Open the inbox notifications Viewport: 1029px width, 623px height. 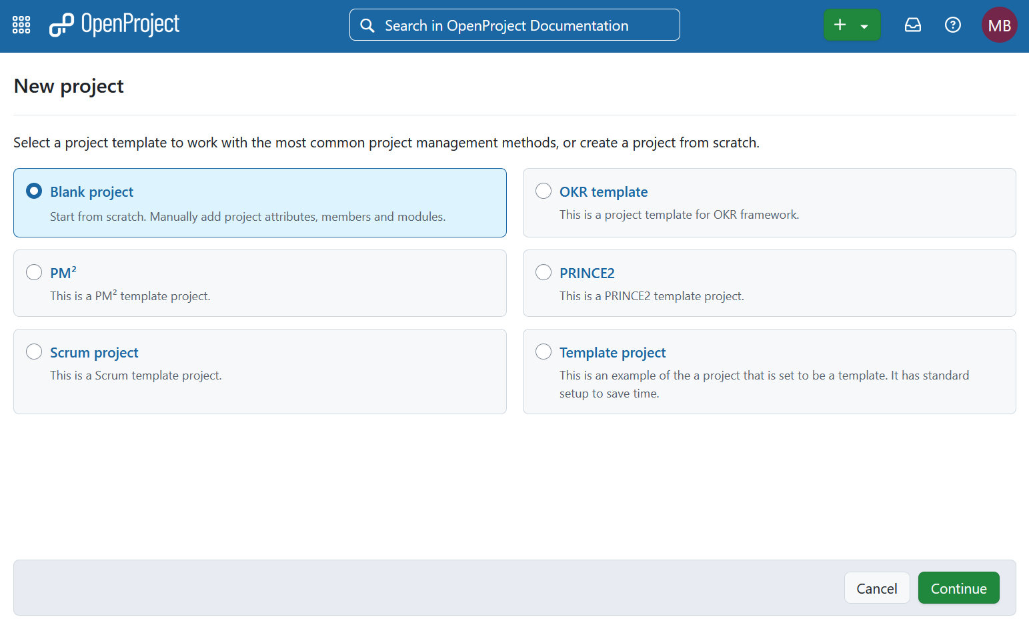click(912, 25)
